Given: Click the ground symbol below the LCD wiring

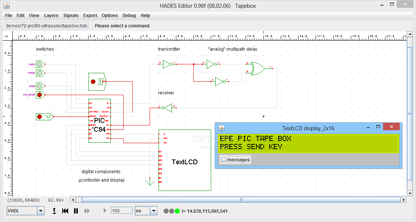Looking at the screenshot, I should (x=150, y=182).
